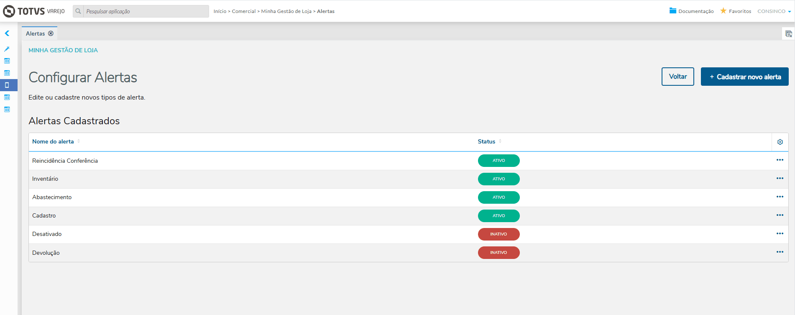
Task: Expand the CONSINCO user dropdown
Action: click(774, 11)
